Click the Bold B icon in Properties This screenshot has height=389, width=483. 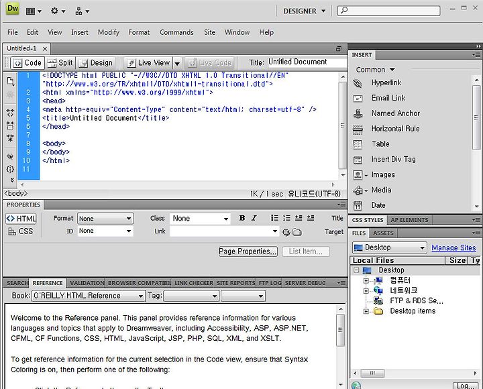pos(242,218)
